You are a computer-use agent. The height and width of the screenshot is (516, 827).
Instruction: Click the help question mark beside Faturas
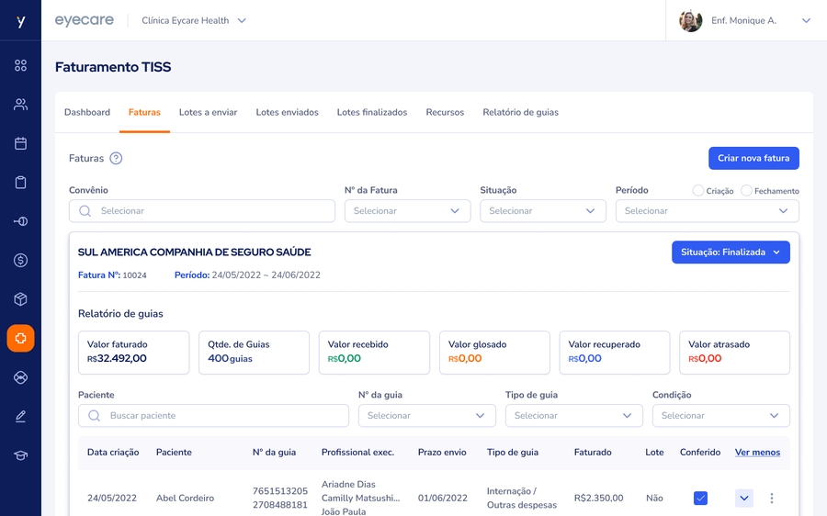116,158
